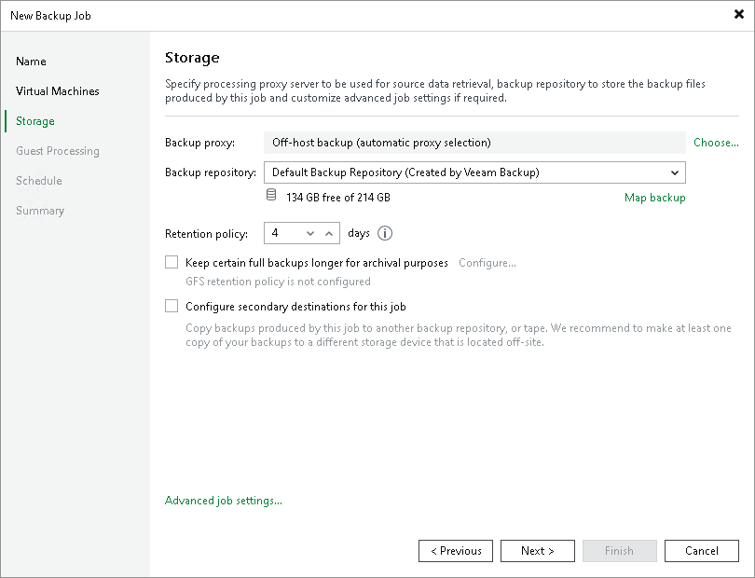
Task: Go back to the Name step
Action: click(x=31, y=61)
